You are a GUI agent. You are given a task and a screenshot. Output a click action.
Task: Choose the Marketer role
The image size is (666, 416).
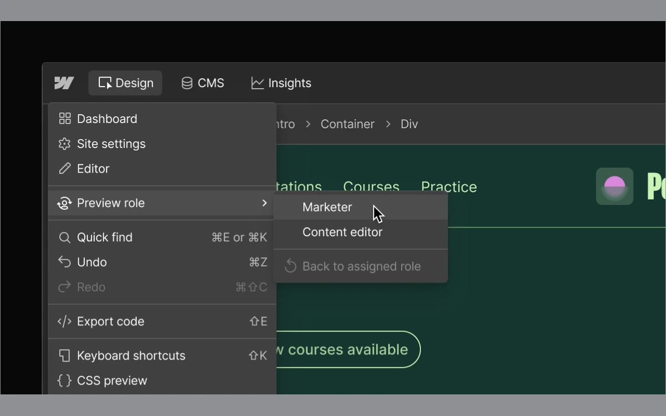(x=361, y=207)
